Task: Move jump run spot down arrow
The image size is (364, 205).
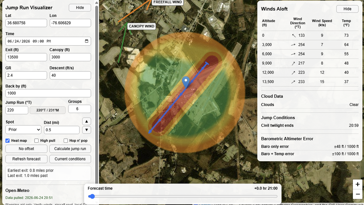Action: (86, 130)
